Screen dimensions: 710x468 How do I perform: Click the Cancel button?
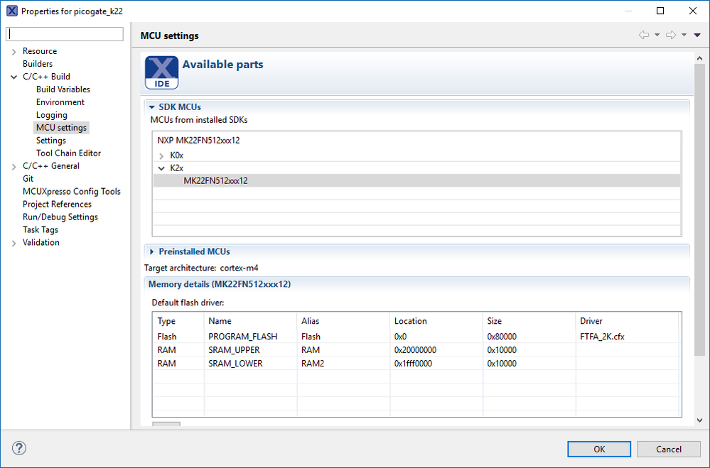pyautogui.click(x=669, y=449)
